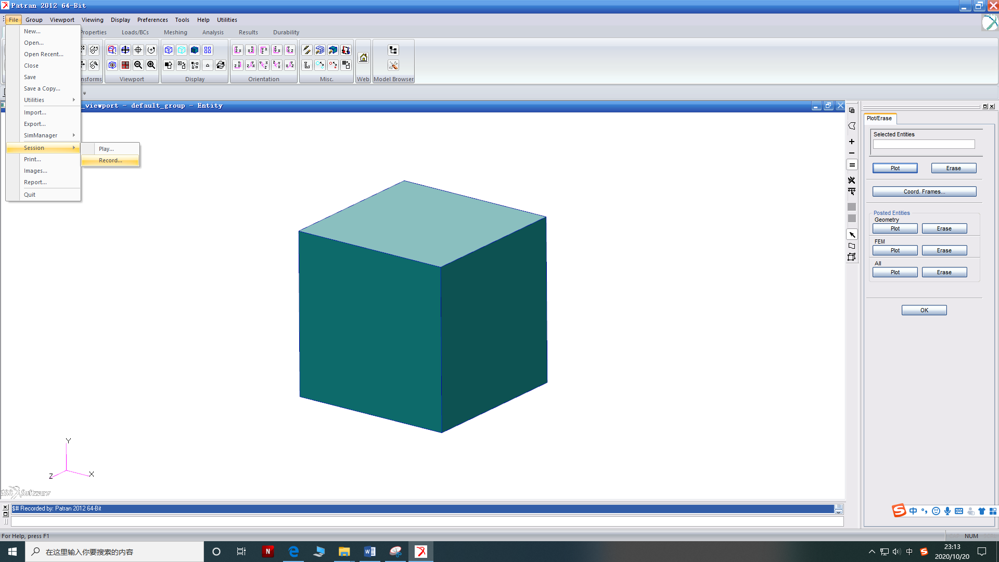The width and height of the screenshot is (999, 562).
Task: Click the zoom out magnifier icon
Action: point(138,65)
